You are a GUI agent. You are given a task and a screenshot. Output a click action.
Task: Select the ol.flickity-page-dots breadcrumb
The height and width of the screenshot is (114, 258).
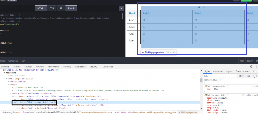pos(187,112)
